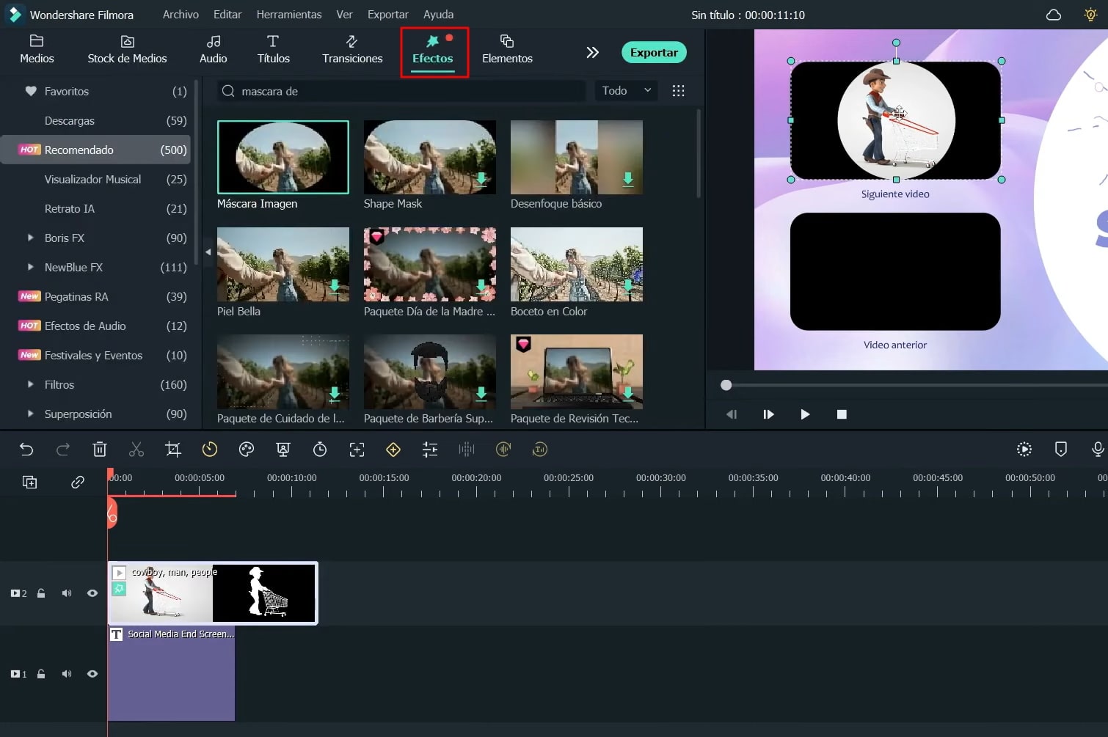
Task: Click the green screen icon
Action: tap(283, 450)
